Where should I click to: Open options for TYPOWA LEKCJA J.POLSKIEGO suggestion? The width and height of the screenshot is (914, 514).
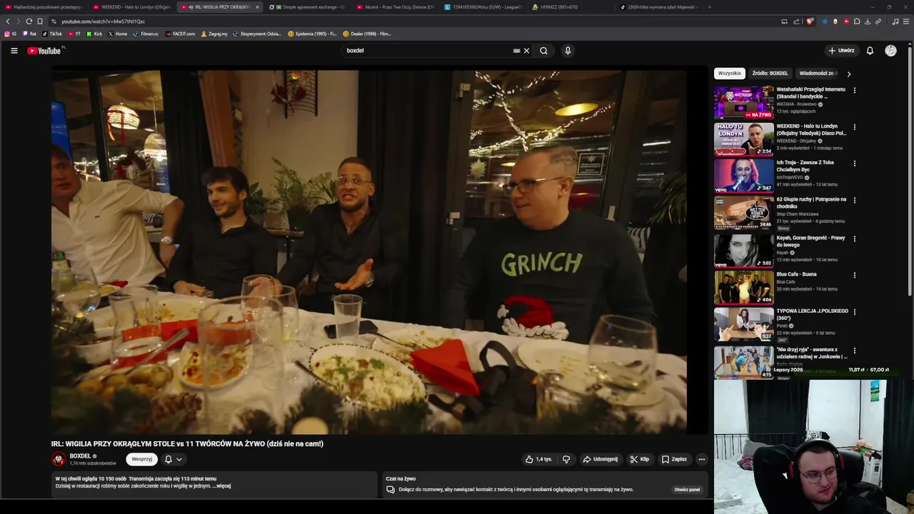tap(854, 312)
